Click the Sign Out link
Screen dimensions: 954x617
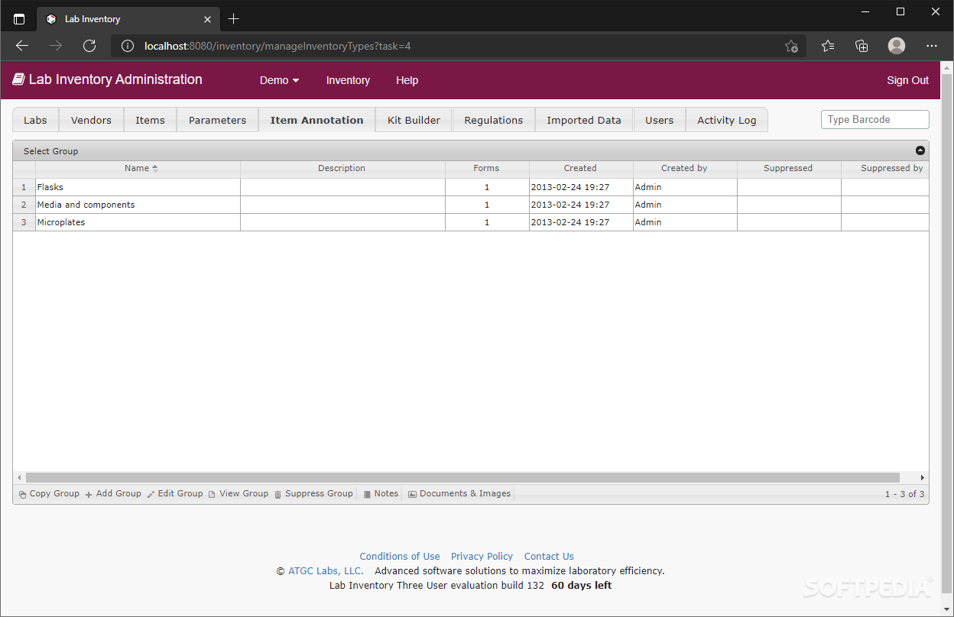[907, 80]
